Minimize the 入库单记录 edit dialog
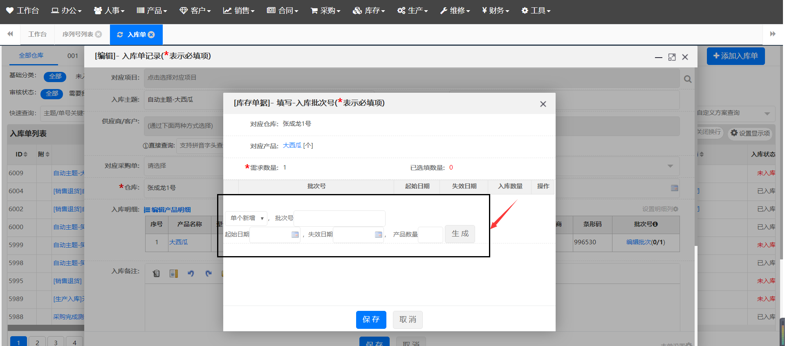The image size is (785, 346). (659, 57)
